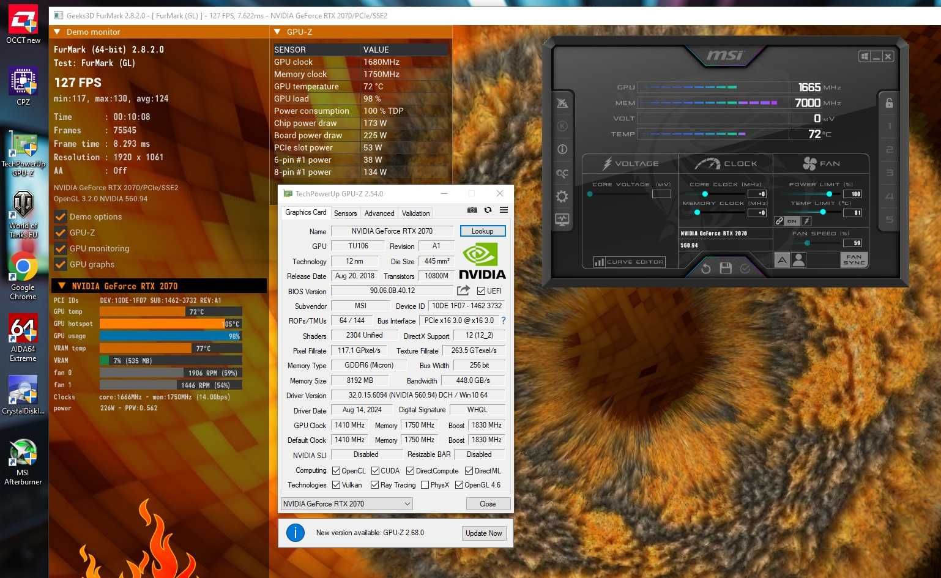
Task: Toggle the GPU monitoring checkbox
Action: pyautogui.click(x=61, y=248)
